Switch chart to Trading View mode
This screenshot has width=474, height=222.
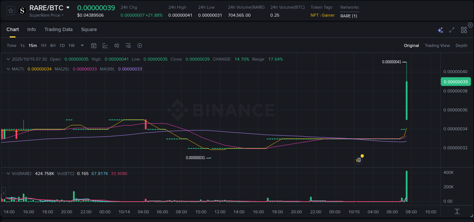(x=437, y=45)
